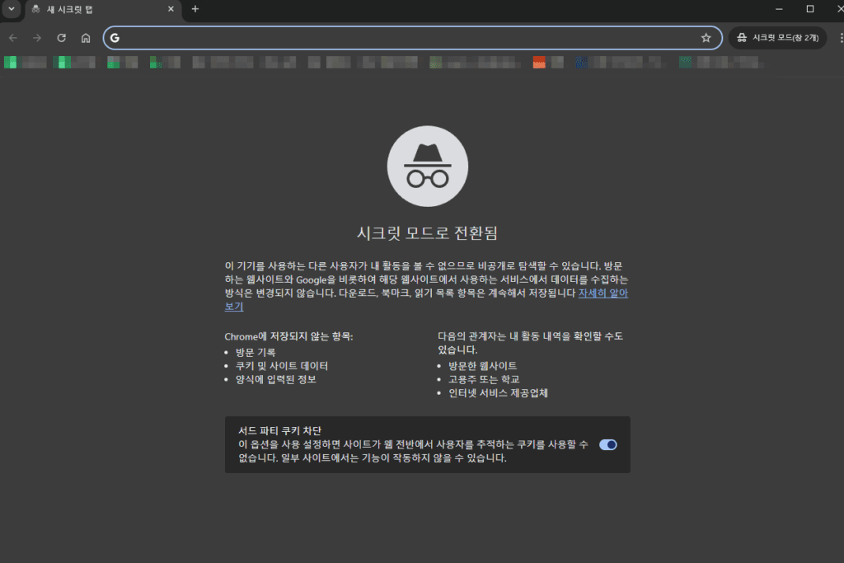The height and width of the screenshot is (563, 844).
Task: Focus the address bar input field
Action: [x=404, y=38]
